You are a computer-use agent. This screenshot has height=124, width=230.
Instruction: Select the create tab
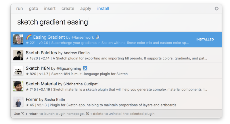68,9
